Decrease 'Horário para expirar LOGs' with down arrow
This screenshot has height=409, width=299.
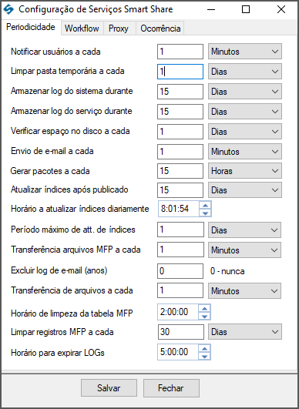point(204,356)
